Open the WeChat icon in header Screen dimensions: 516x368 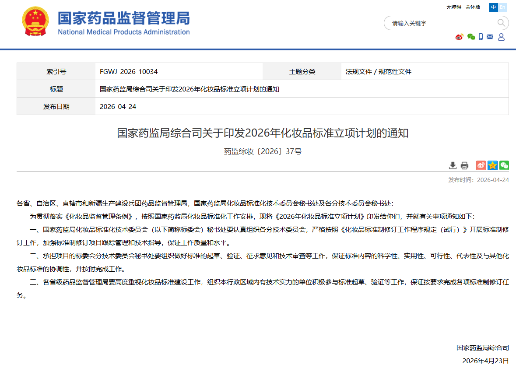pyautogui.click(x=471, y=37)
